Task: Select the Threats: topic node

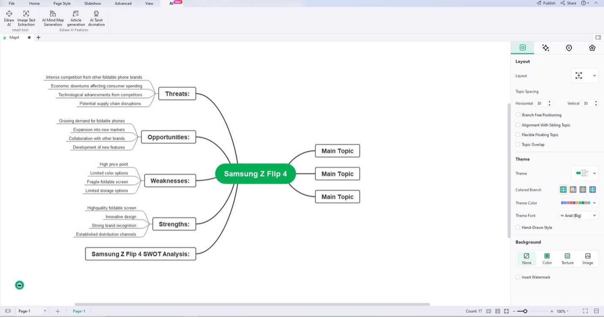Action: click(x=177, y=94)
